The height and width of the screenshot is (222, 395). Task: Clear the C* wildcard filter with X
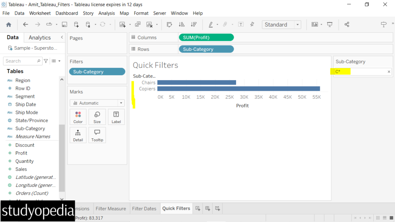[389, 72]
